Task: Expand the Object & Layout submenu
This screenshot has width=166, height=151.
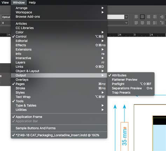Action: [x=59, y=71]
